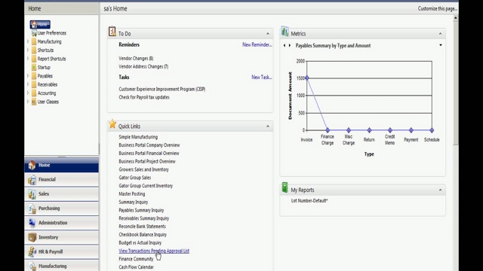Click the Quick Links star icon
The image size is (483, 271).
pos(112,124)
